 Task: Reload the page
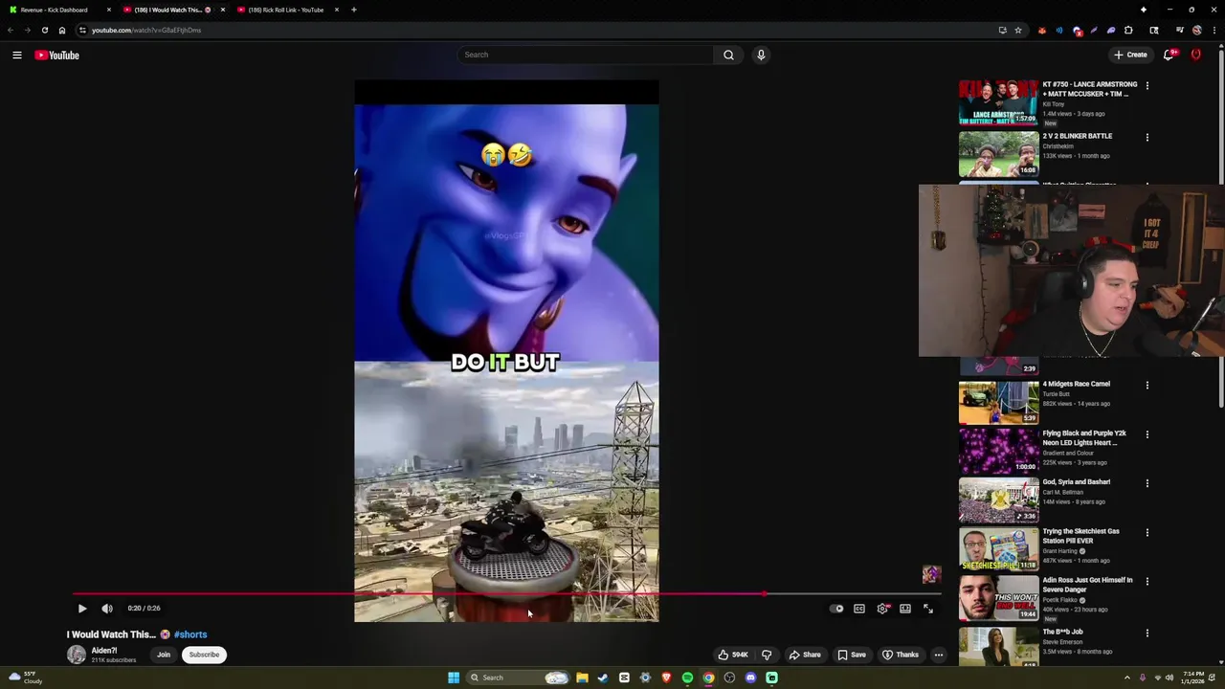click(44, 30)
